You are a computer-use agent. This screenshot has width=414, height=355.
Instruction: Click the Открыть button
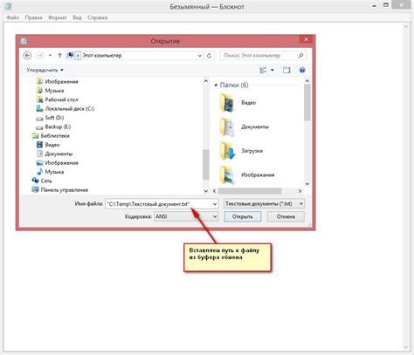[x=243, y=216]
